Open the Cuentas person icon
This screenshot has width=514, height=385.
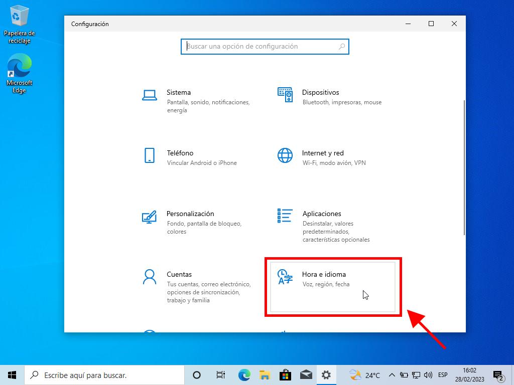[x=149, y=277]
